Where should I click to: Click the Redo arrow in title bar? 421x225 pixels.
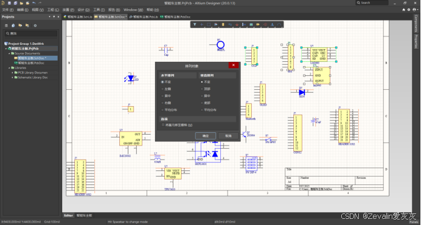click(x=40, y=3)
